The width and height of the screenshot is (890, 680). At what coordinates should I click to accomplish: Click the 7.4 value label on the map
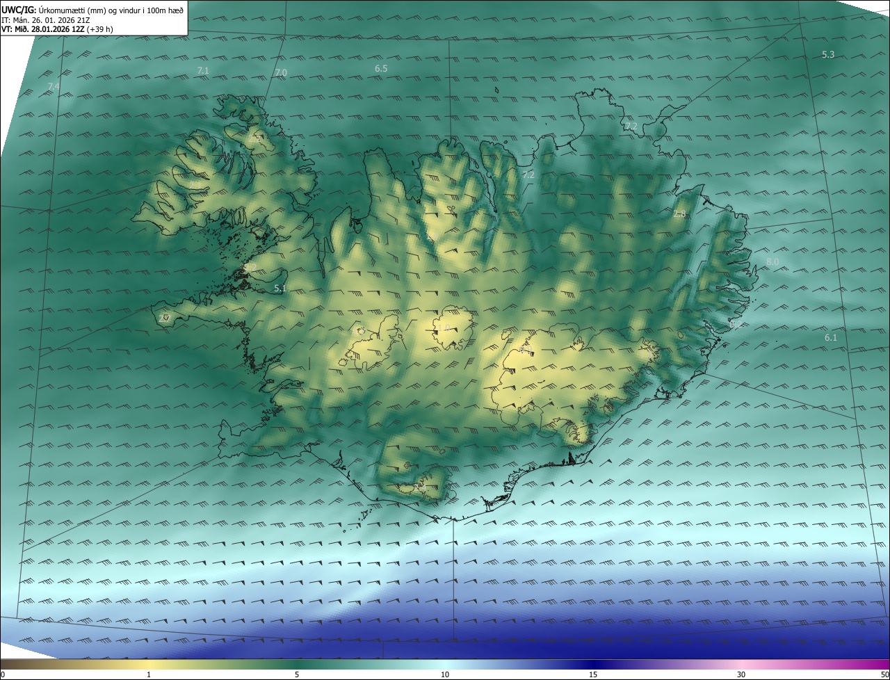click(x=54, y=86)
